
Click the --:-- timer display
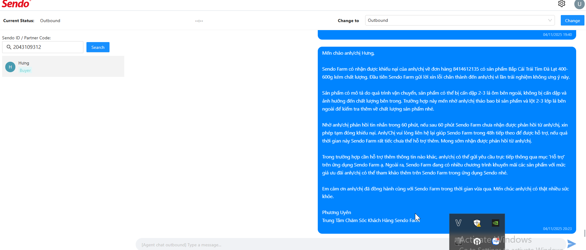point(199,21)
